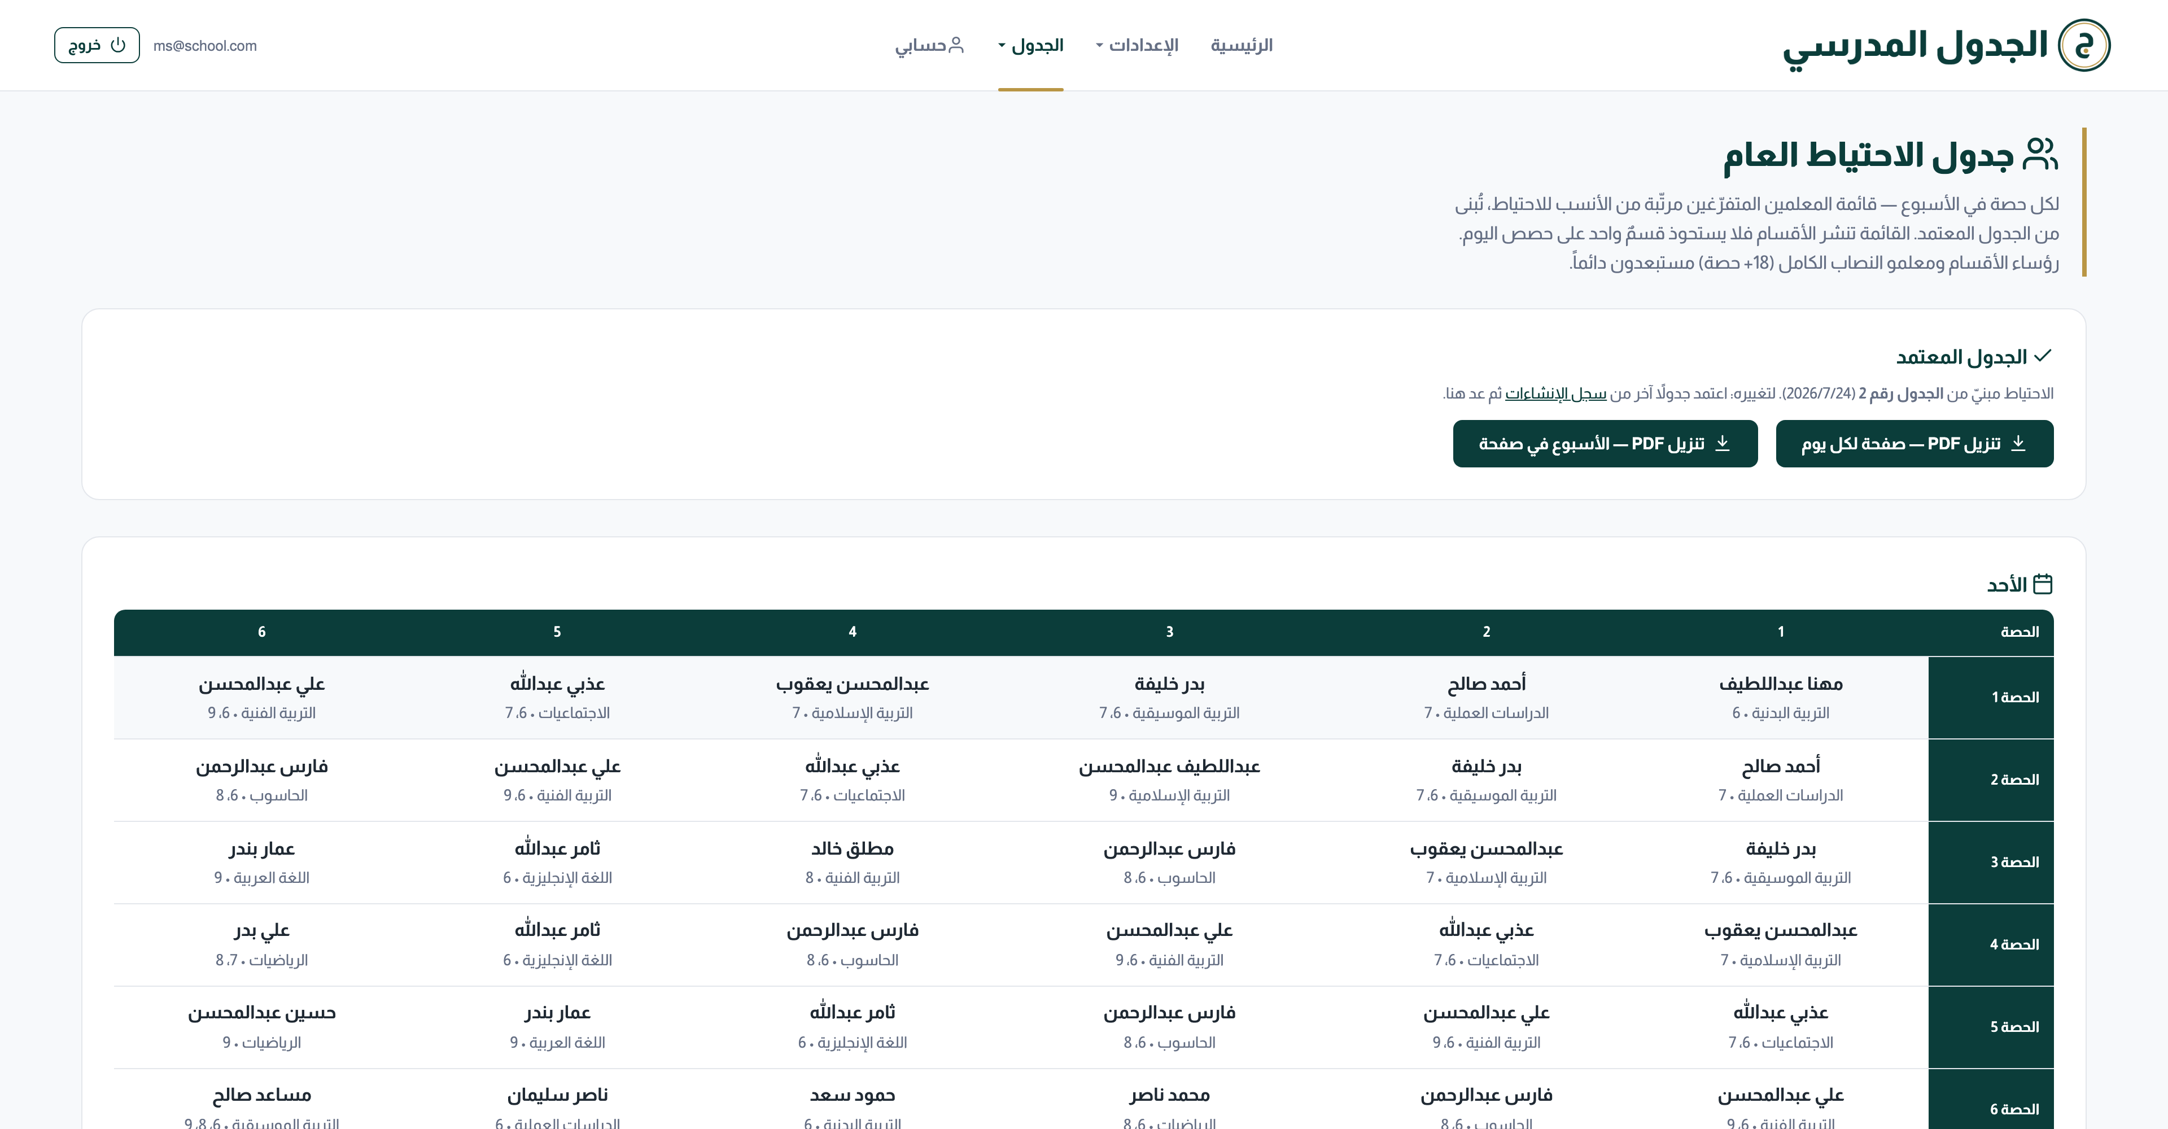This screenshot has height=1129, width=2168.
Task: Click the calendar icon next to الأحد
Action: (x=2043, y=584)
